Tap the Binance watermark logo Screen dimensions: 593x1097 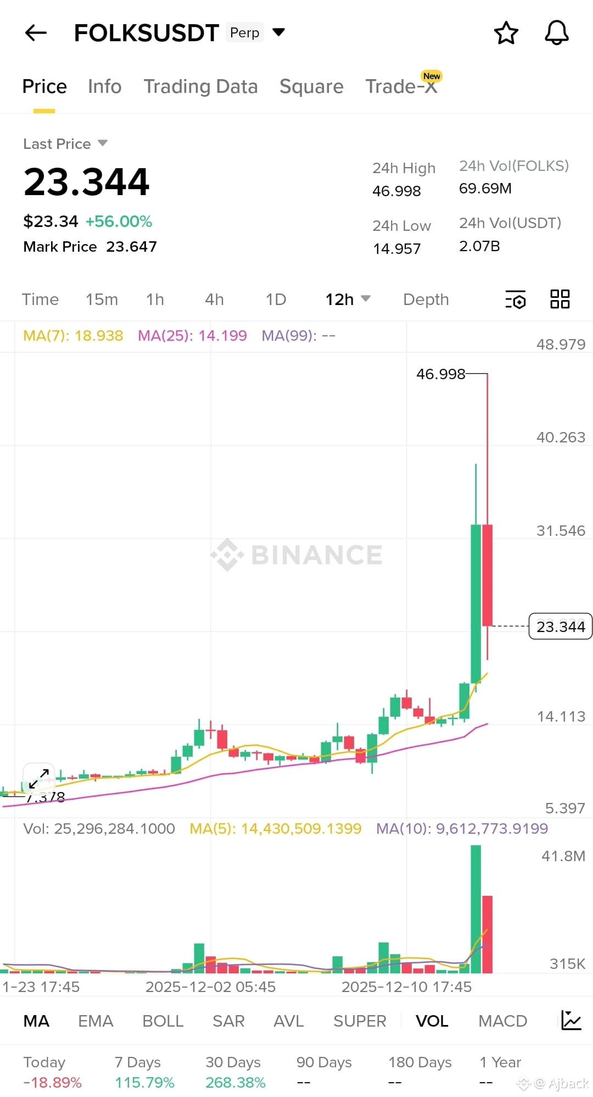coord(297,555)
